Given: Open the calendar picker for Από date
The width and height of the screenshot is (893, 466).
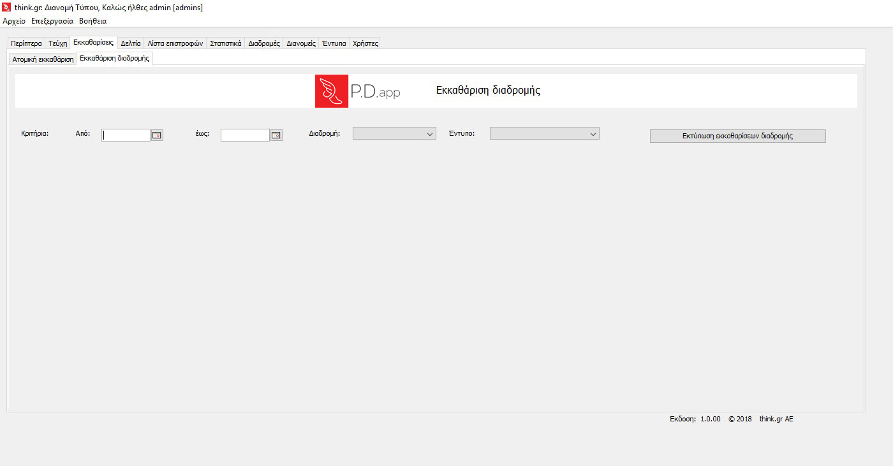Looking at the screenshot, I should (157, 135).
